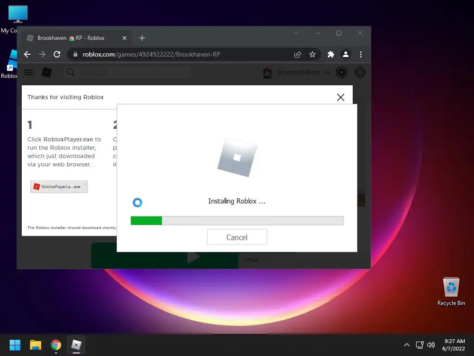The image size is (474, 356).
Task: Share this page icon in address bar
Action: coord(298,55)
